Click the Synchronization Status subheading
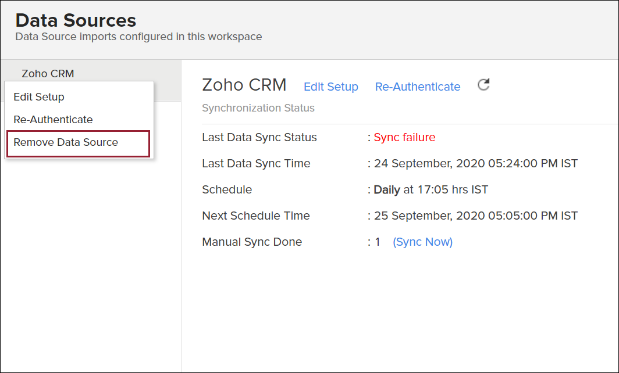Image resolution: width=619 pixels, height=373 pixels. click(x=258, y=108)
